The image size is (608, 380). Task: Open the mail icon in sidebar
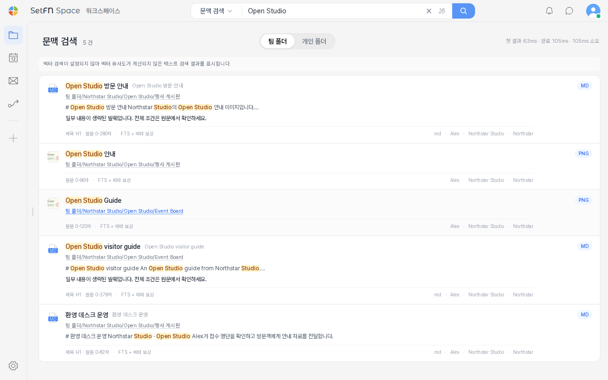tap(13, 81)
